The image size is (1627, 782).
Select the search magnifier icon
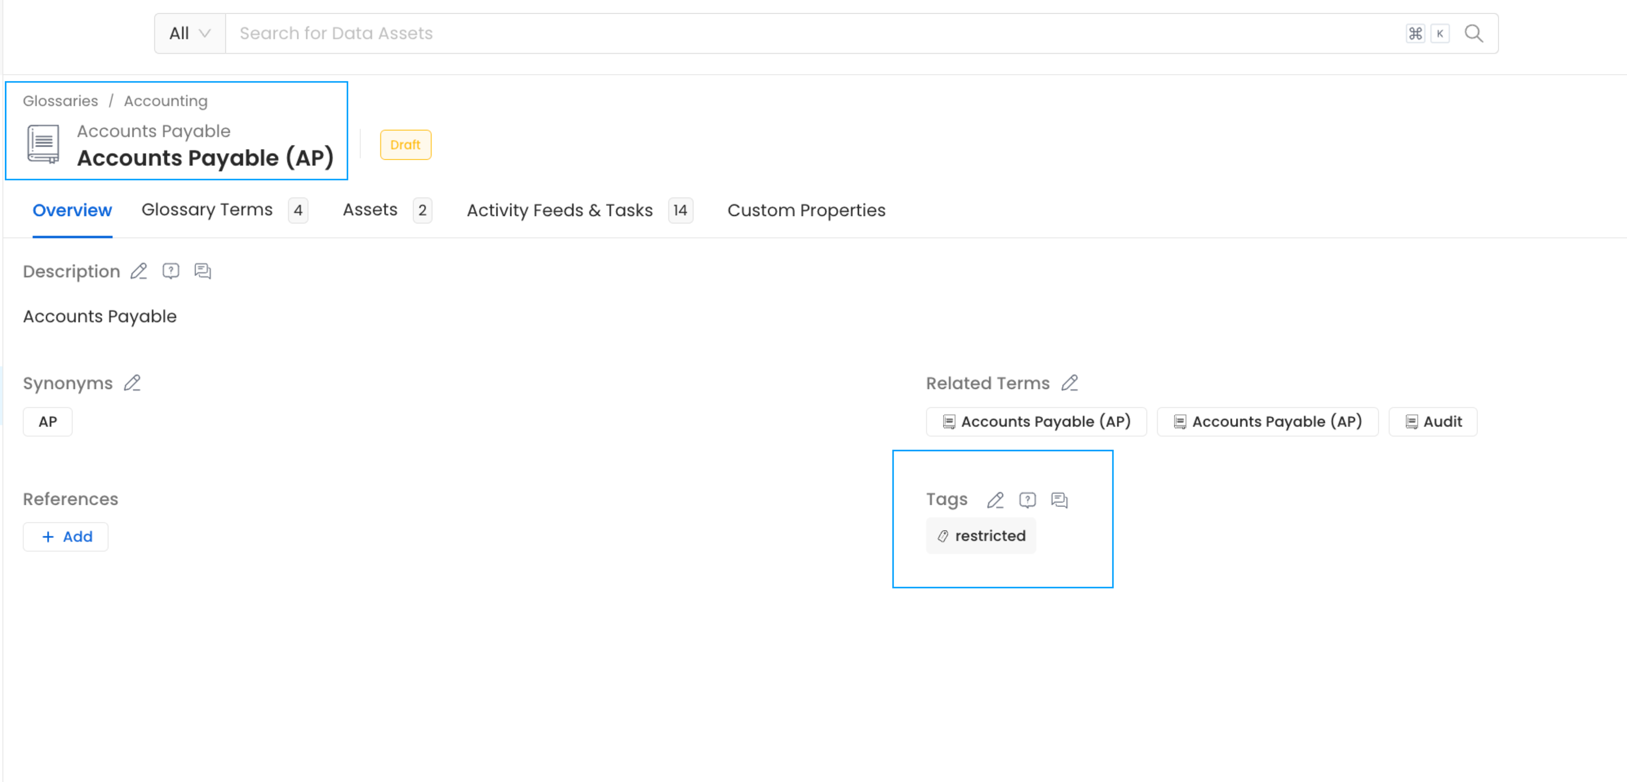pos(1474,33)
